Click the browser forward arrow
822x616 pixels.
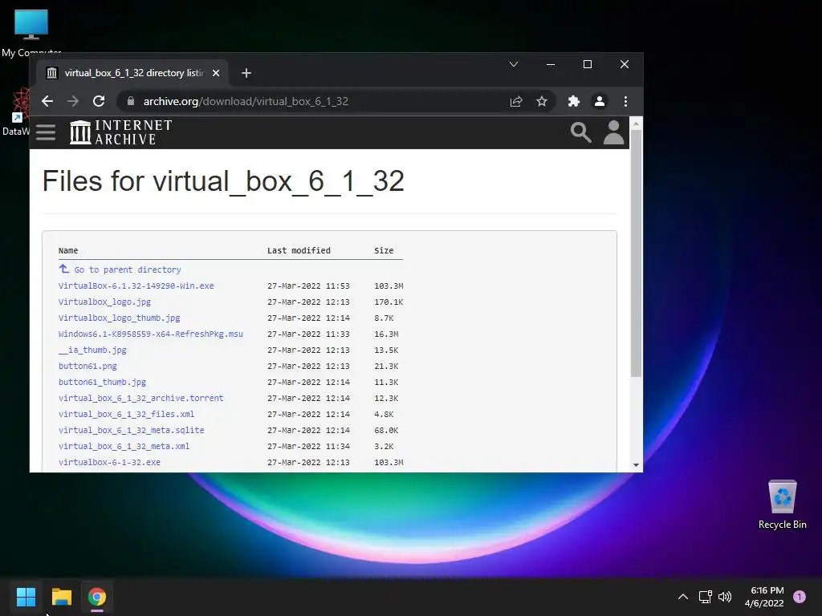tap(73, 101)
